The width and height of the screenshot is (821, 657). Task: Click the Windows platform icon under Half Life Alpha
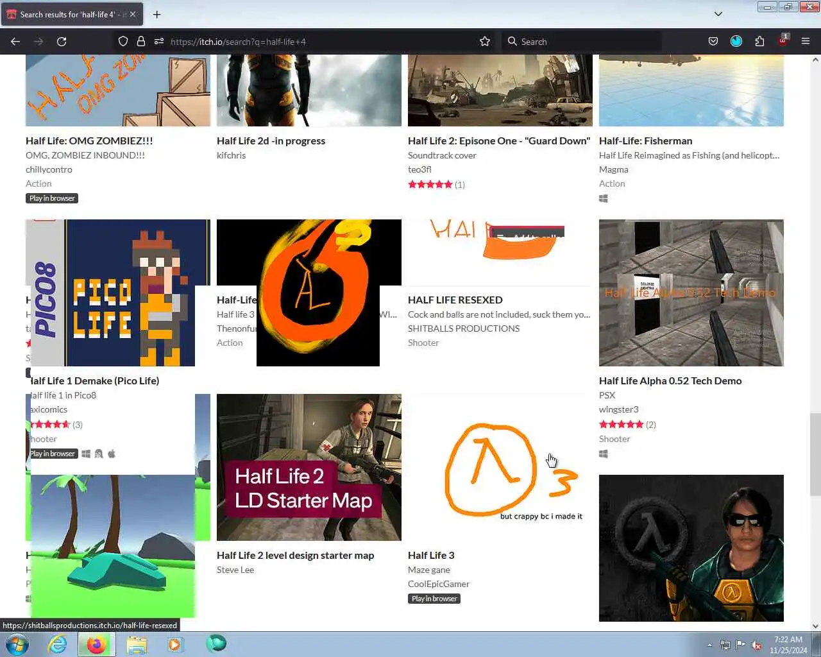point(604,454)
